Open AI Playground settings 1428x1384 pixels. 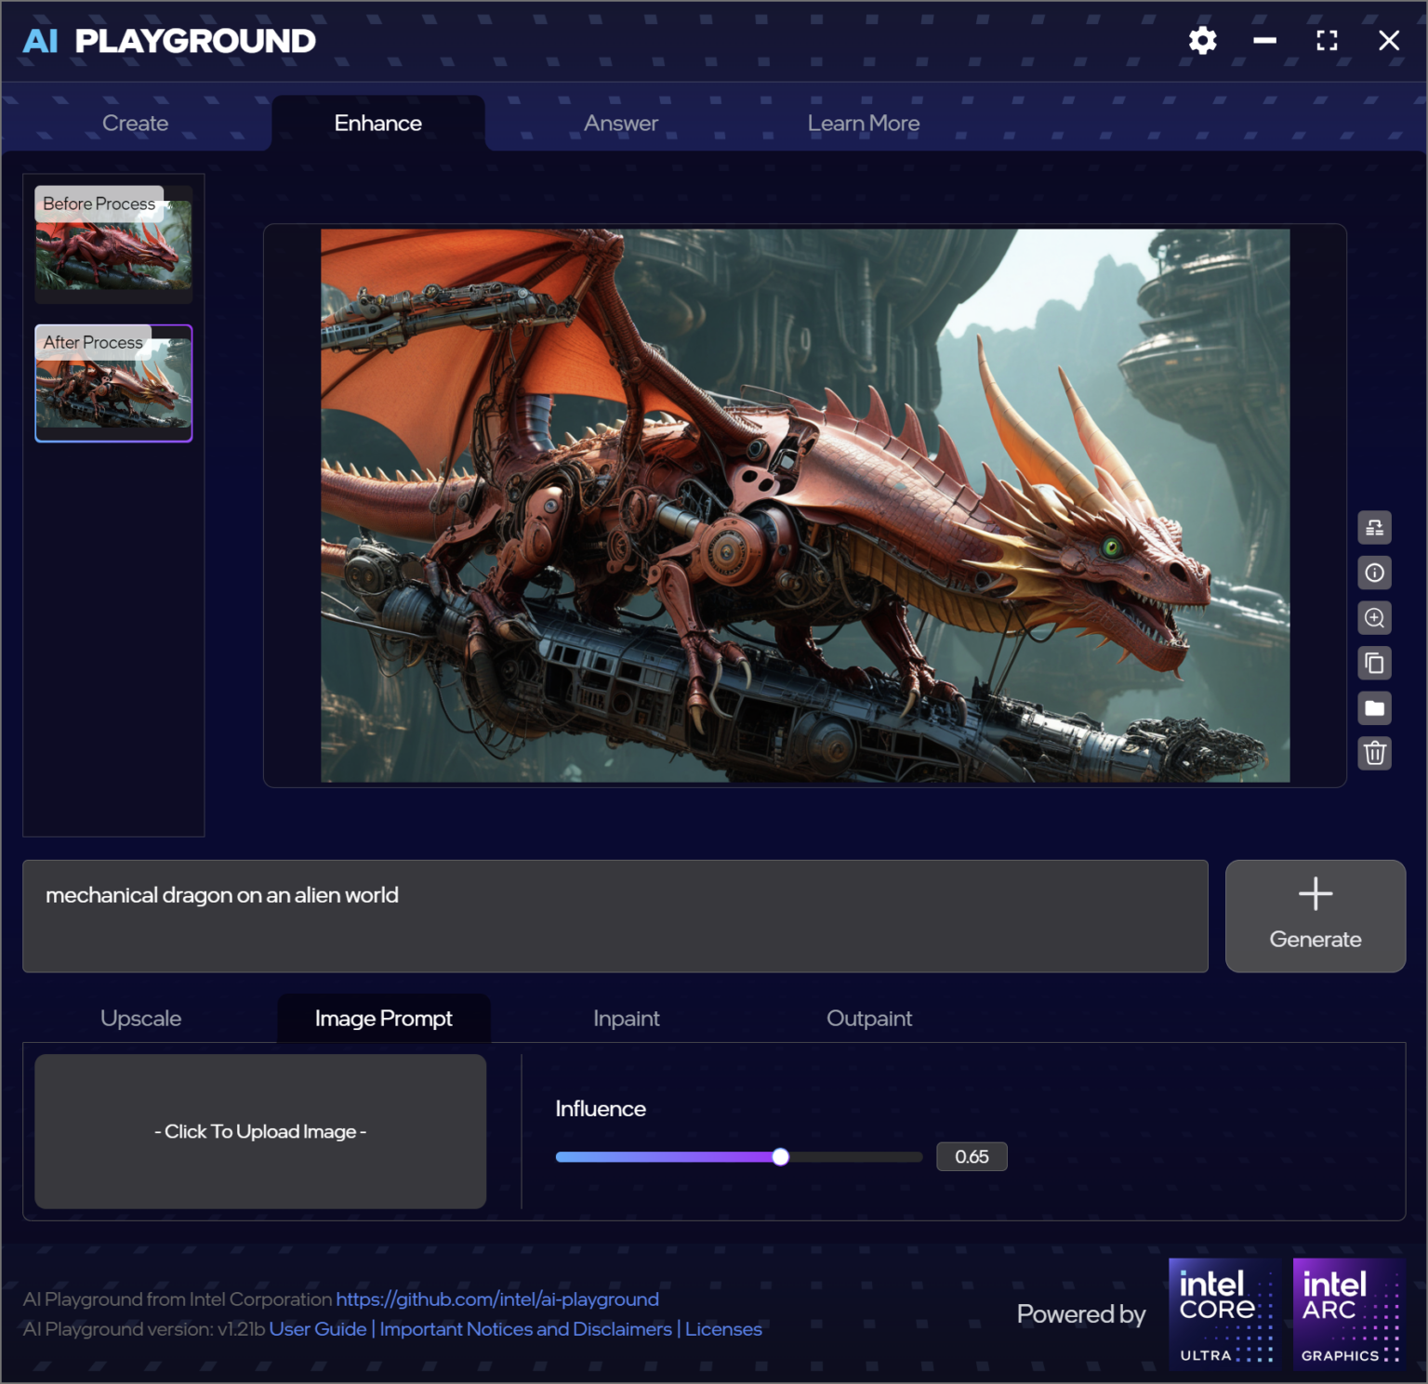(1201, 40)
